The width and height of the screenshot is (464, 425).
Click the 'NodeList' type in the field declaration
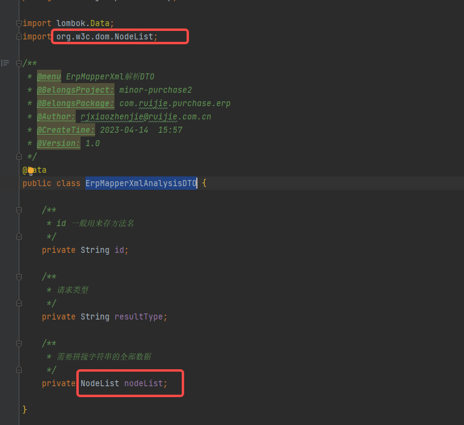click(x=100, y=383)
